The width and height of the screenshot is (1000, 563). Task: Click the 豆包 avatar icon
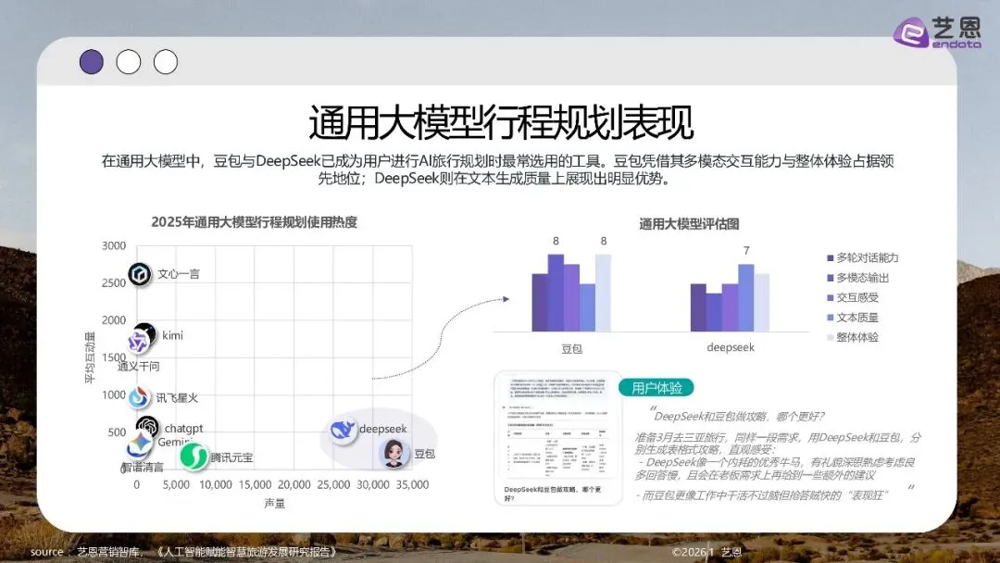394,454
